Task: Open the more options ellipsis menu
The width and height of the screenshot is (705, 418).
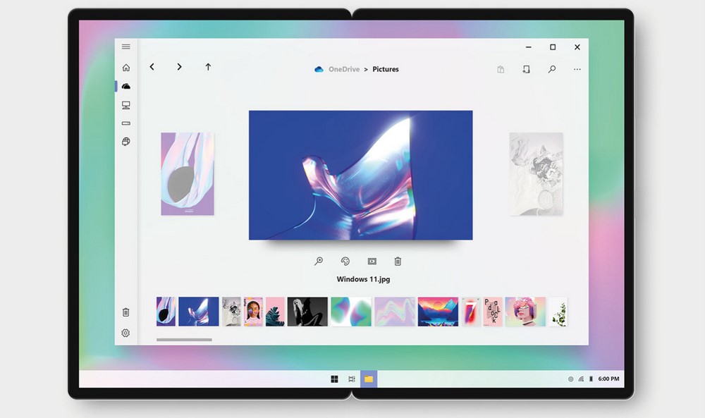Action: (x=577, y=69)
